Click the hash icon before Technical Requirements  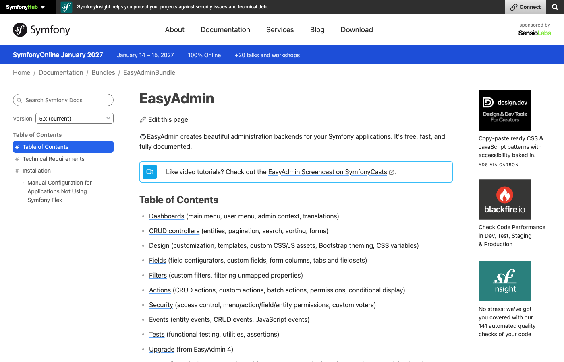(17, 159)
